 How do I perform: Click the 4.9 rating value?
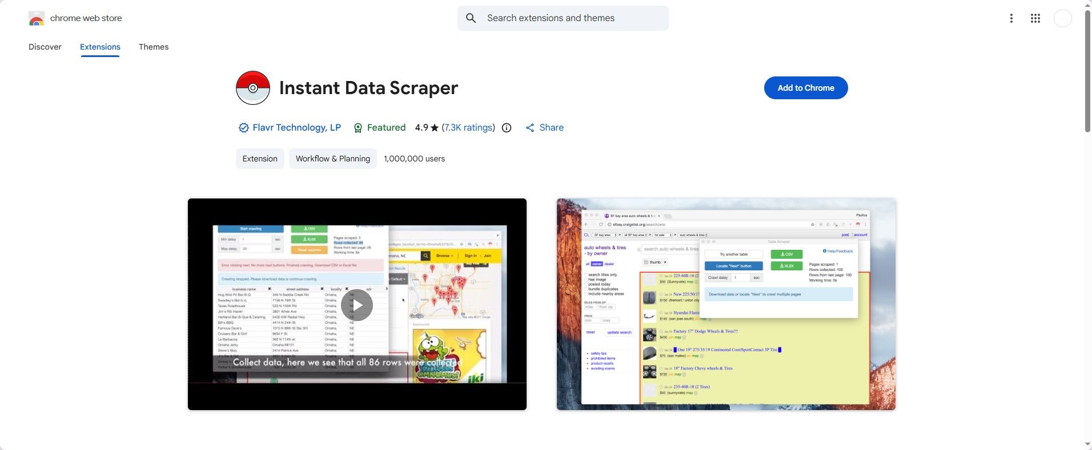(x=421, y=128)
